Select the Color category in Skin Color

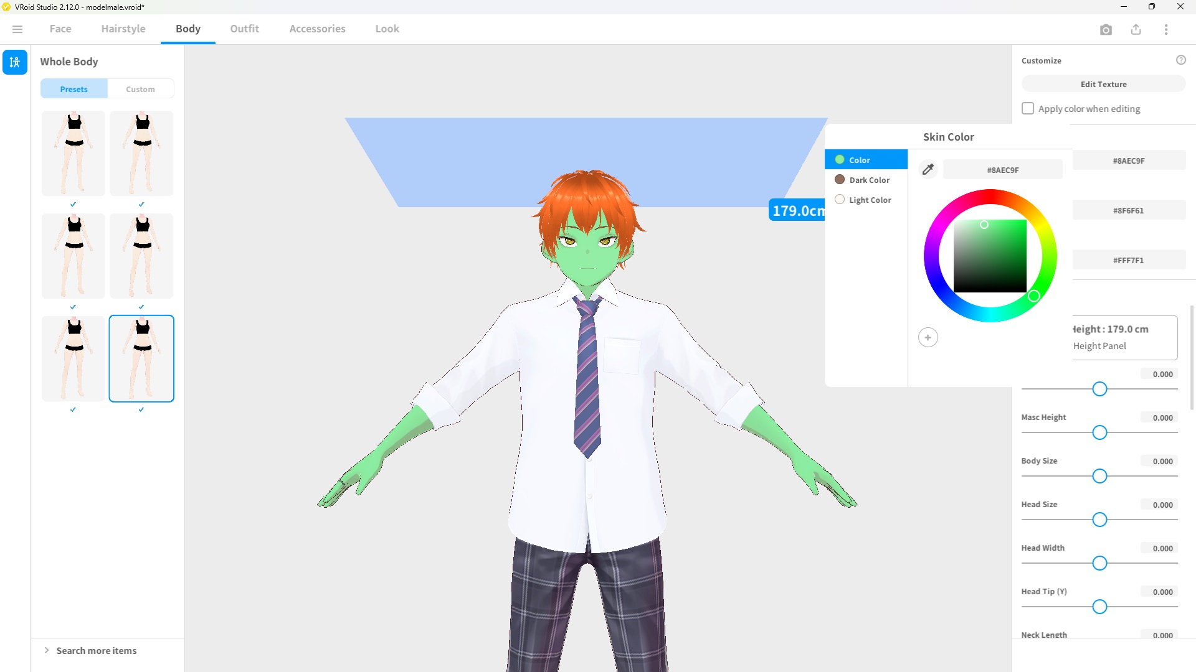[866, 159]
